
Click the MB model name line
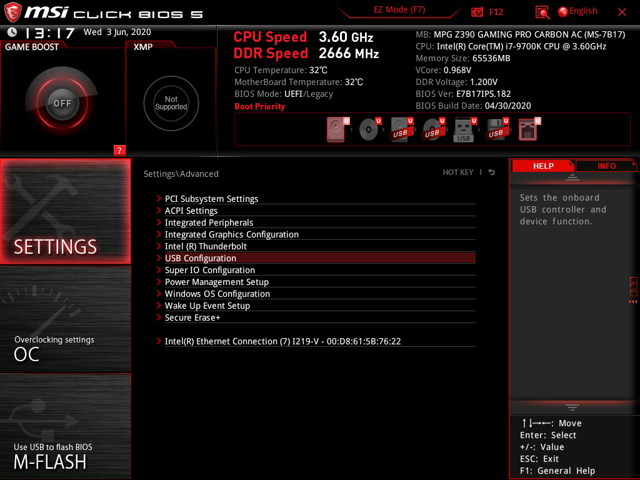[521, 35]
